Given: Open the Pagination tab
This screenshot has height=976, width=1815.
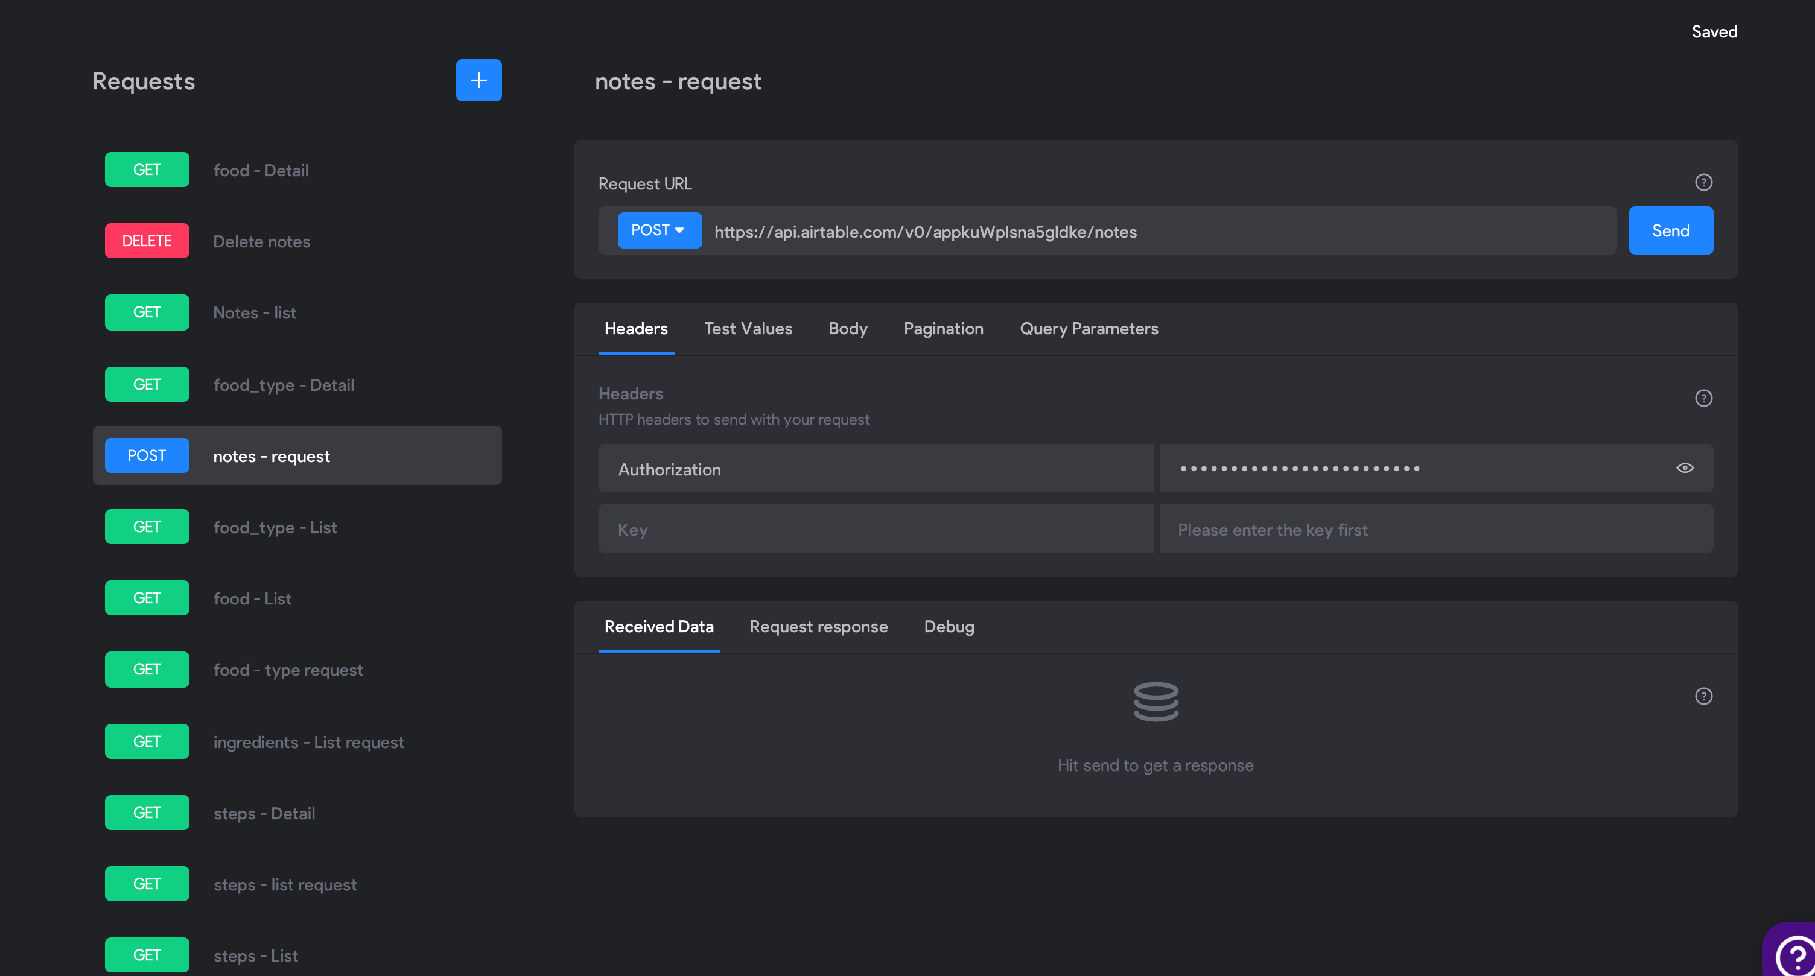Looking at the screenshot, I should point(942,329).
